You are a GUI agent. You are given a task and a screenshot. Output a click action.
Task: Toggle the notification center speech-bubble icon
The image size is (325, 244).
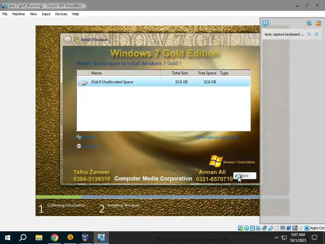(266, 23)
